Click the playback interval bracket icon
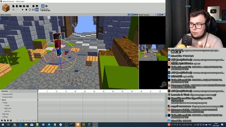 click(33, 10)
